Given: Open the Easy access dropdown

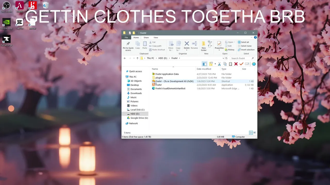Looking at the screenshot, I should 210,46.
